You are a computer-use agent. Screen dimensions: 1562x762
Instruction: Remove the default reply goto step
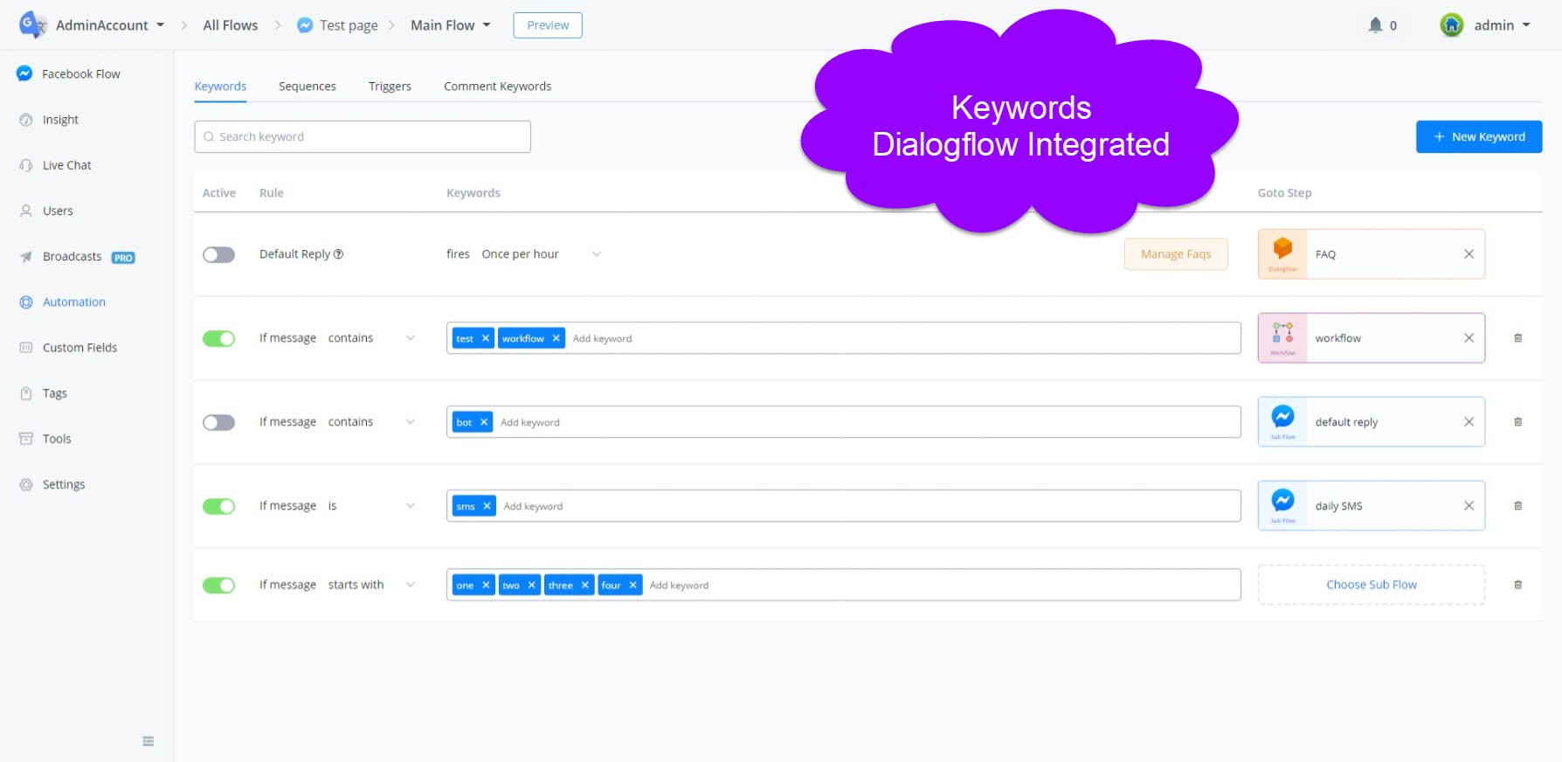[1469, 422]
